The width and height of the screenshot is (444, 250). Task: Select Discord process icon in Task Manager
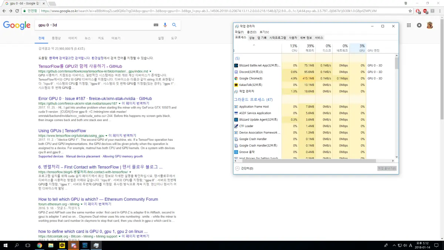coord(236,72)
